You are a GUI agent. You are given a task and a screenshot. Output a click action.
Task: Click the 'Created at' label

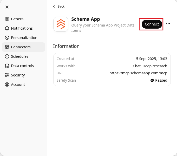pyautogui.click(x=65, y=59)
